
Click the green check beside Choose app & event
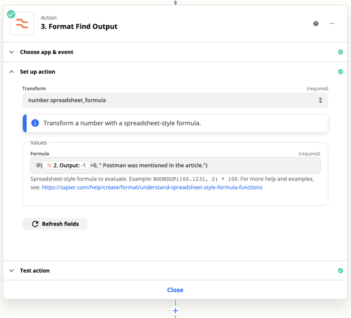click(x=341, y=52)
